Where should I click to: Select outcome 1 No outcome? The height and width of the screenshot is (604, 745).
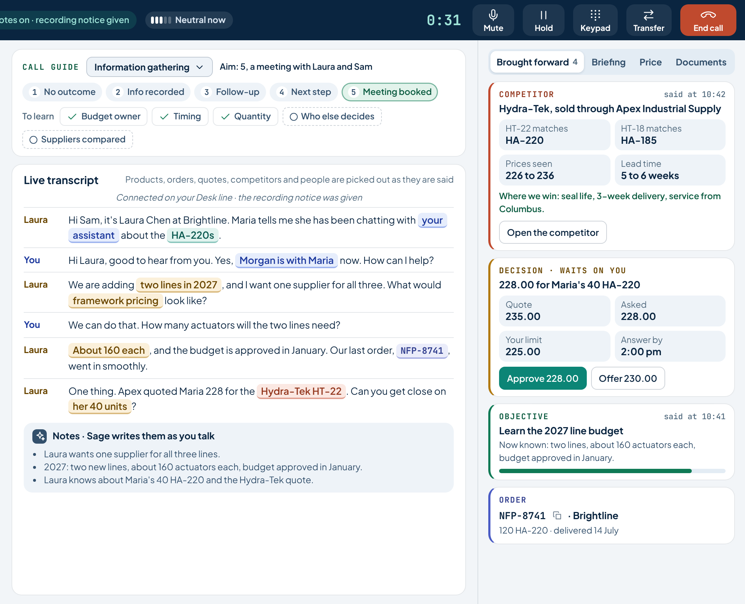point(62,92)
